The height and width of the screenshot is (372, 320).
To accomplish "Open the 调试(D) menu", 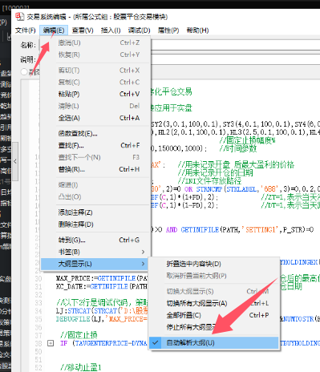I will click(x=139, y=30).
